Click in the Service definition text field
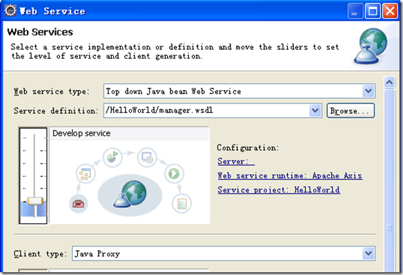 [206, 111]
